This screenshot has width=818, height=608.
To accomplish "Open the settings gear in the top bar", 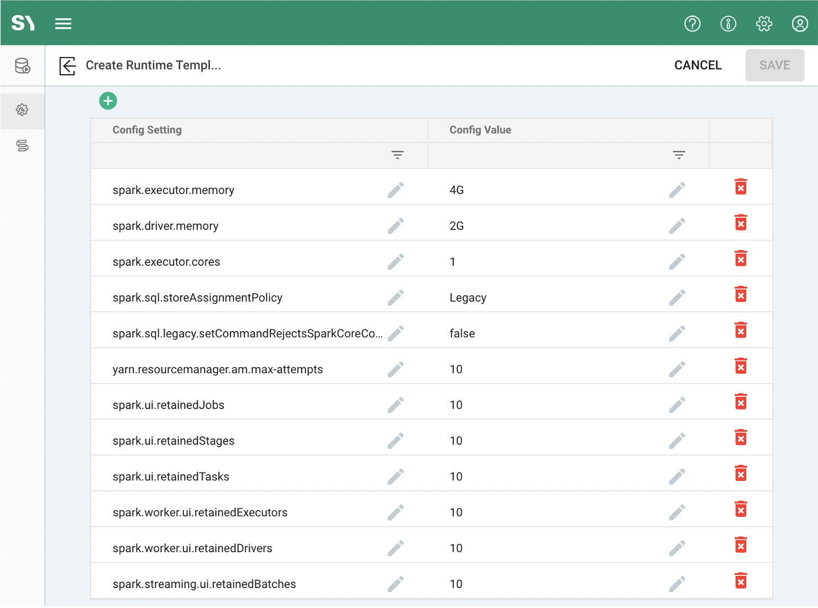I will pos(764,24).
